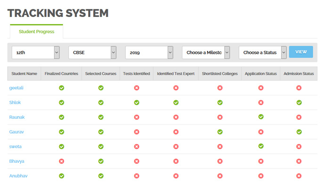The height and width of the screenshot is (185, 326).
Task: Click Shlok's Identified Test Expert check icon
Action: pyautogui.click(x=176, y=102)
